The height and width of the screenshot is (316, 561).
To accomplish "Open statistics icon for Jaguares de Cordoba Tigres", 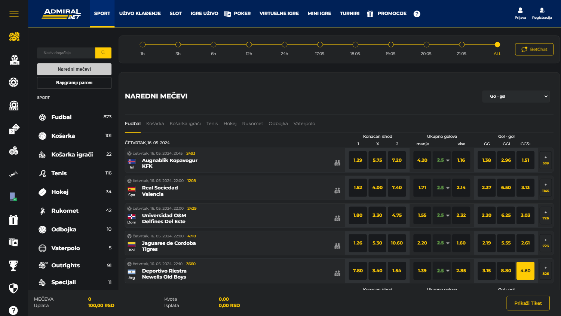I will [337, 246].
